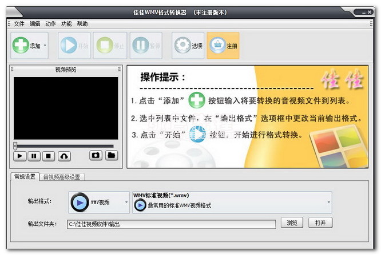Click the preview seek slider handle
This screenshot has width=381, height=255.
click(15, 146)
